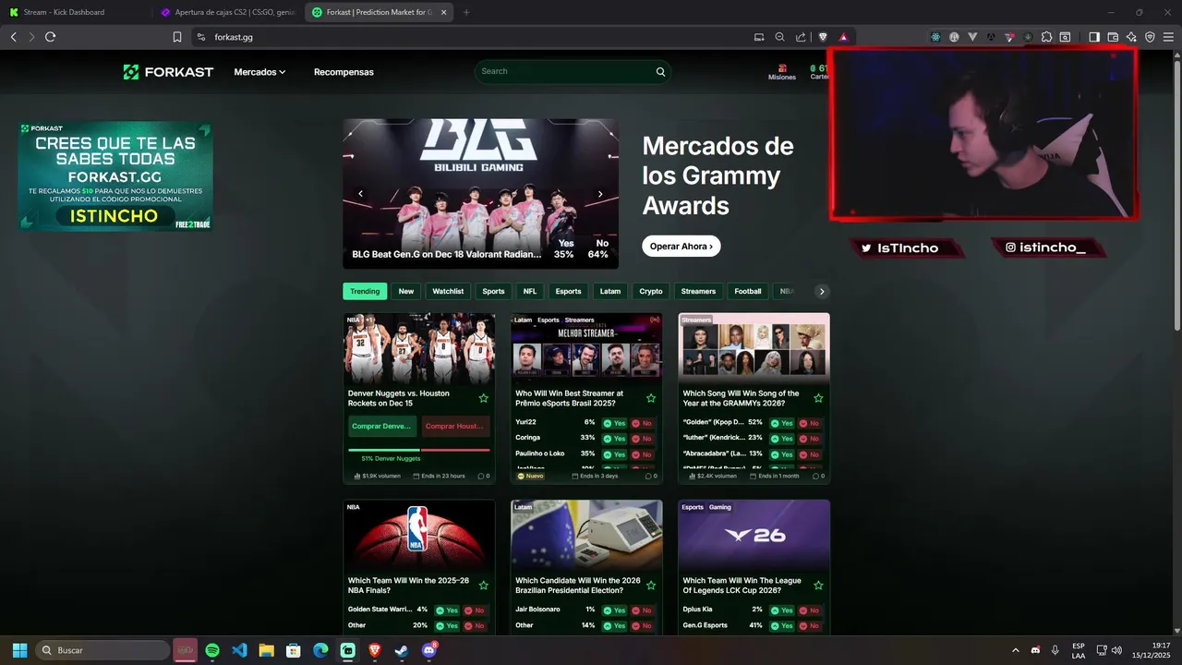
Task: Show next slide in the BLG banner
Action: point(600,194)
